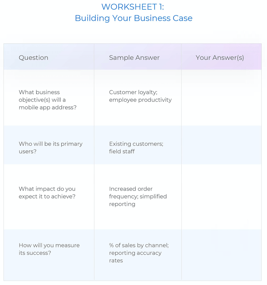Click empty answer cell for business objectives
267x285 pixels.
[221, 98]
